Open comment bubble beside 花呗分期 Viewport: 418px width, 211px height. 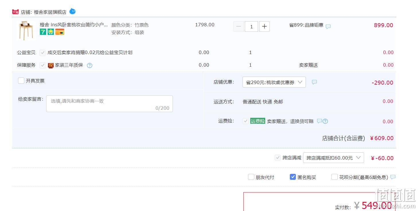(x=393, y=177)
